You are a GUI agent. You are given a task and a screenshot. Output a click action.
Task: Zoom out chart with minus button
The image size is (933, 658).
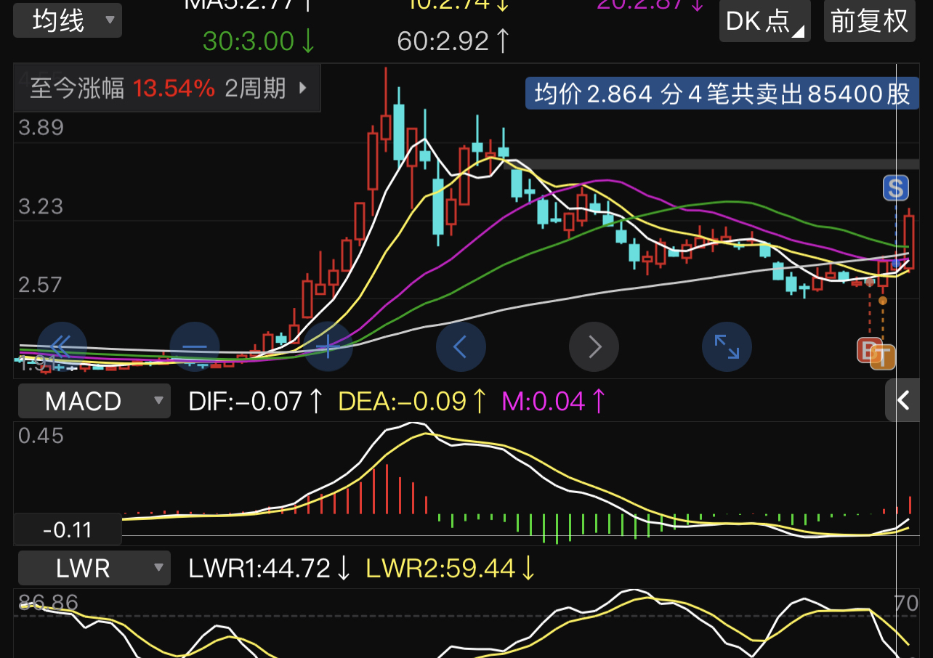coord(195,346)
